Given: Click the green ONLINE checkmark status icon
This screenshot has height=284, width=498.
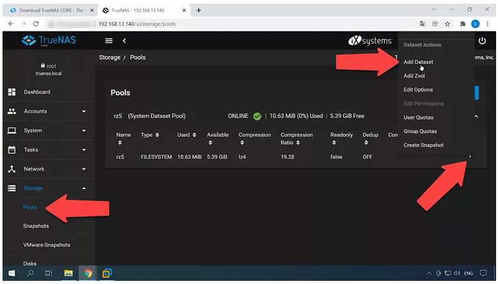Looking at the screenshot, I should (257, 116).
